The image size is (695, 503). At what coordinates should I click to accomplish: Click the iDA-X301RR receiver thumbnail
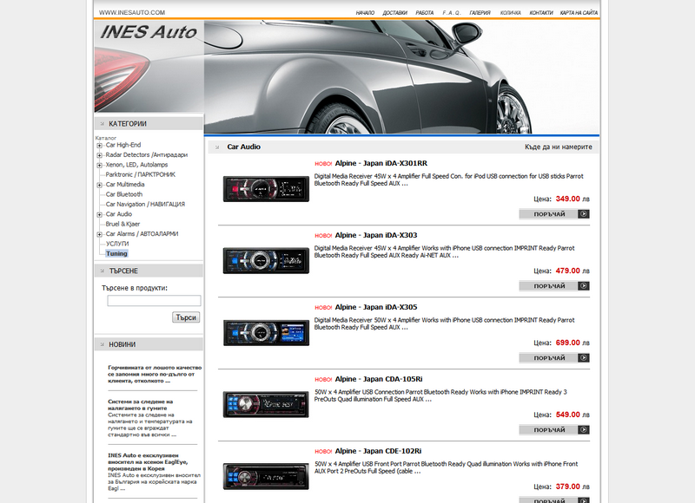(x=266, y=189)
